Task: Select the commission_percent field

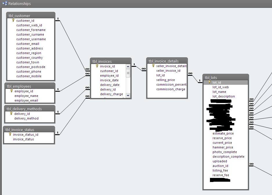Action: tap(171, 84)
